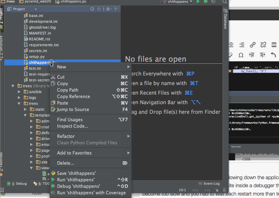This screenshot has width=279, height=198.
Task: Open the New submenu in the context menu
Action: coord(61,67)
